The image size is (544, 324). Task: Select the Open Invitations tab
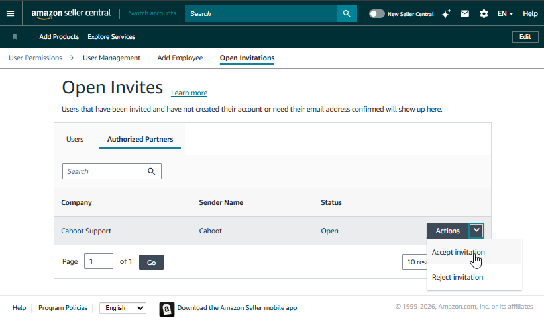coord(247,58)
